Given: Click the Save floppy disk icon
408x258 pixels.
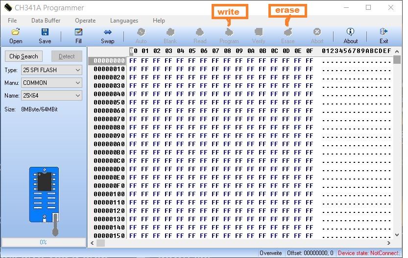Looking at the screenshot, I should [x=45, y=32].
